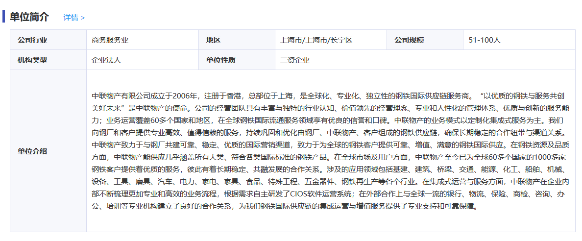Click the blue bar left of 单位简介
Screen dimensions: 582x241
pos(4,16)
